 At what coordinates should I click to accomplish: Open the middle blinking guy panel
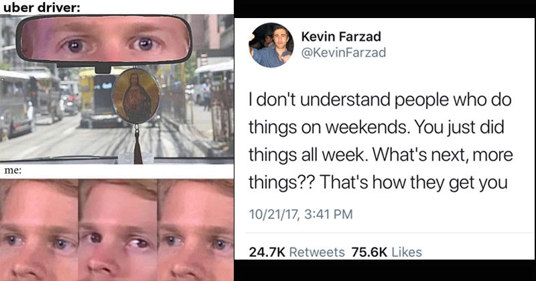[117, 229]
